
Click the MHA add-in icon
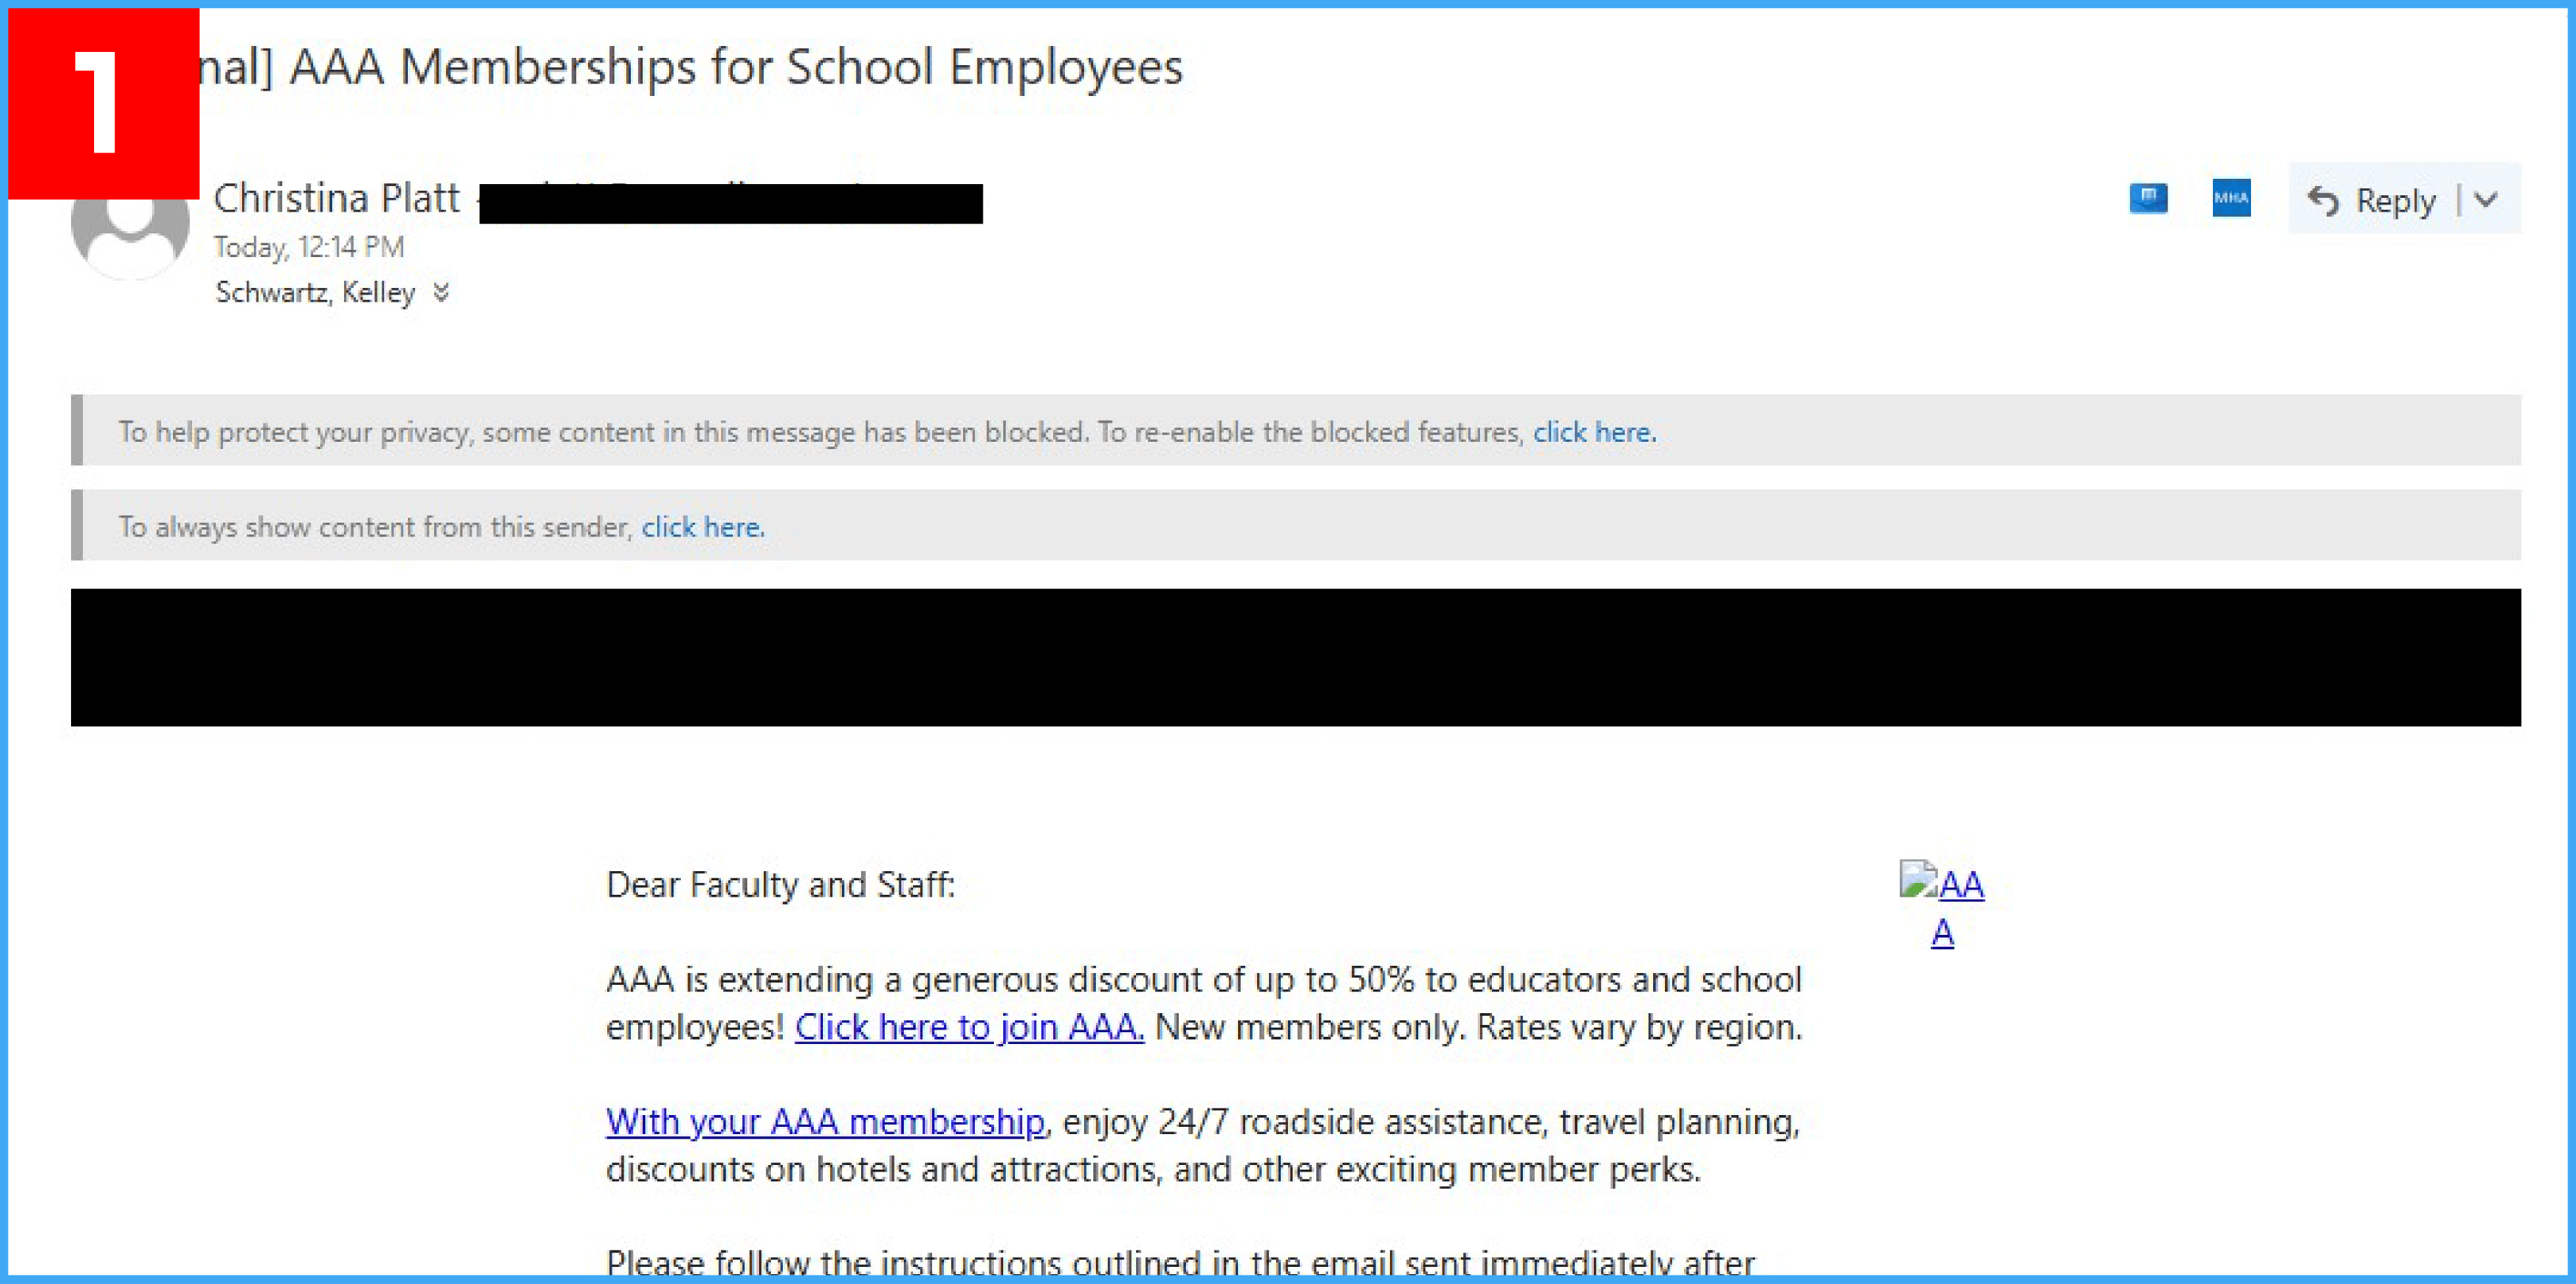tap(2230, 198)
